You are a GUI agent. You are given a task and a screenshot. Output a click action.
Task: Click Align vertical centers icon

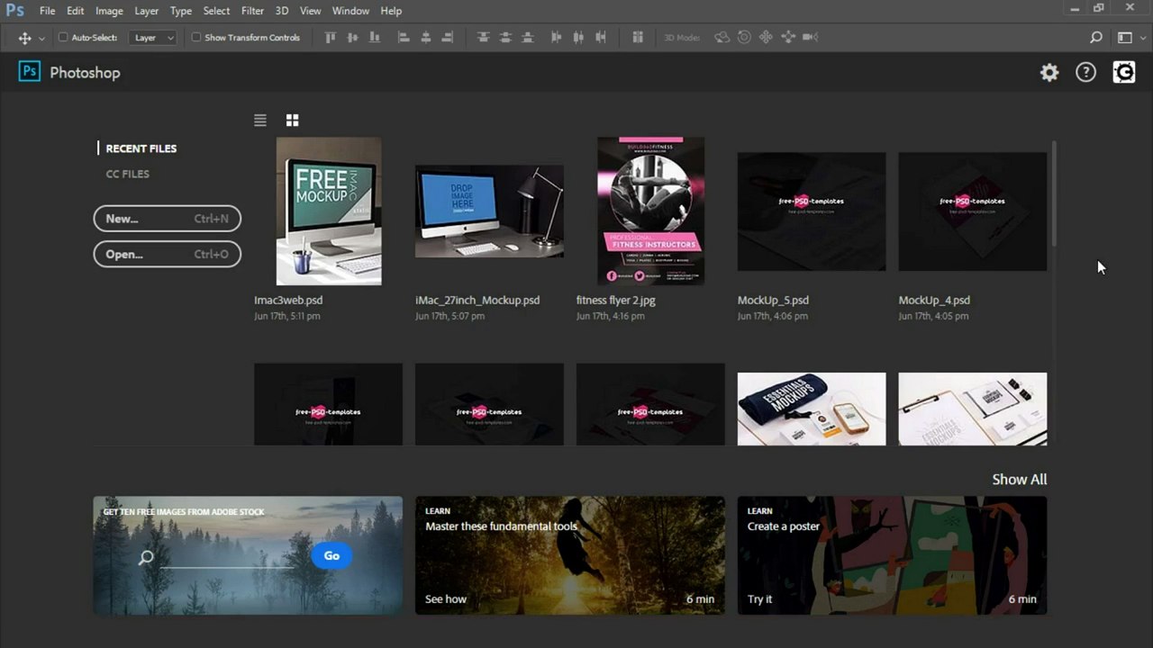(x=352, y=38)
